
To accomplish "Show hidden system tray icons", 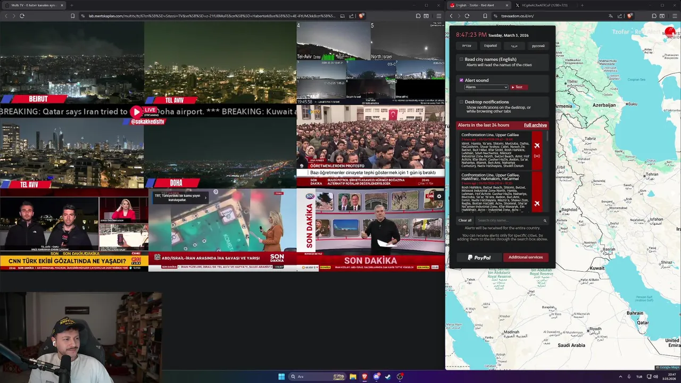I will click(x=620, y=377).
